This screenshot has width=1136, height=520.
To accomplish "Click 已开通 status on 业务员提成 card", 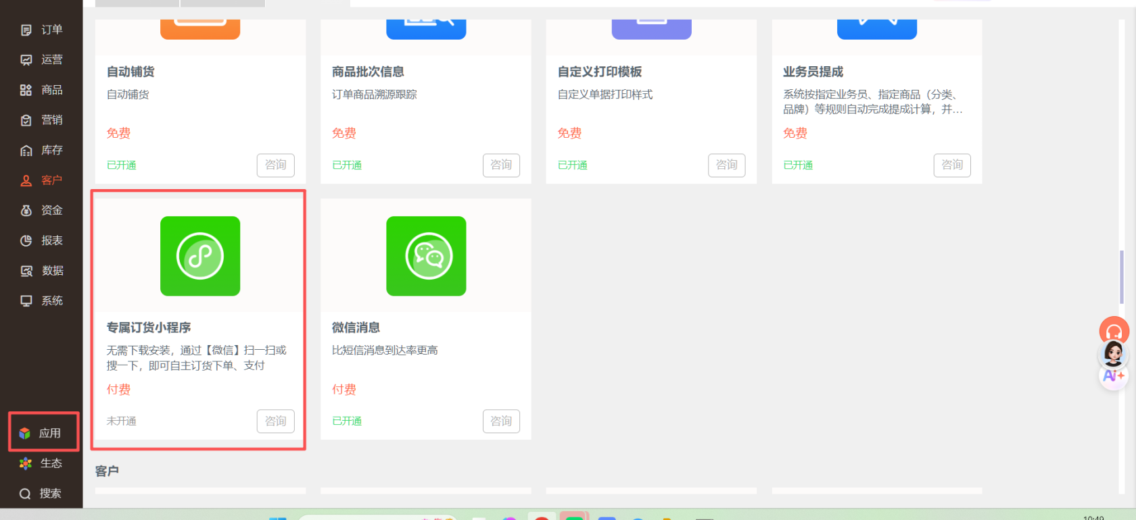I will (x=798, y=165).
